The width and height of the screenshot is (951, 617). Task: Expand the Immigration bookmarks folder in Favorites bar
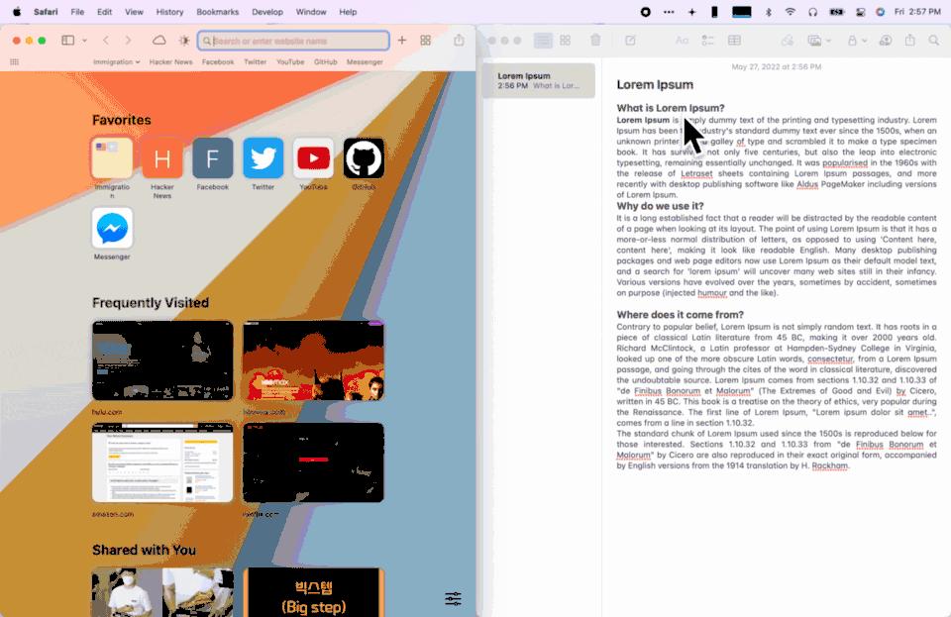coord(114,62)
